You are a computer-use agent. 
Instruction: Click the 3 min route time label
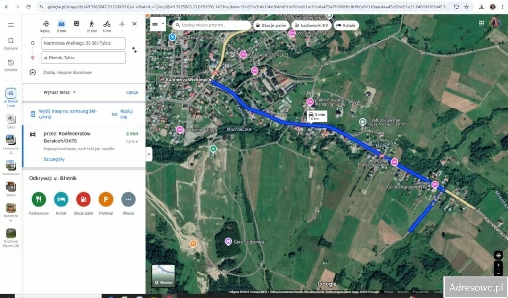(317, 116)
